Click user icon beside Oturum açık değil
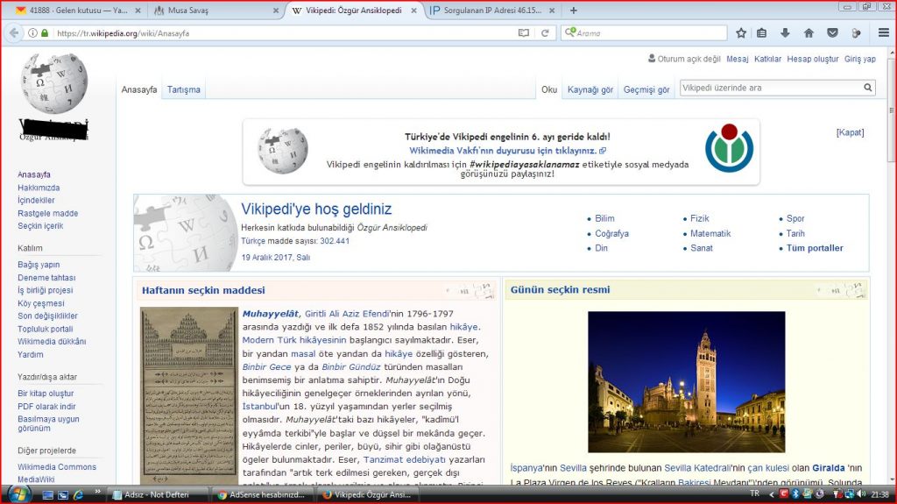897x504 pixels. (x=652, y=59)
